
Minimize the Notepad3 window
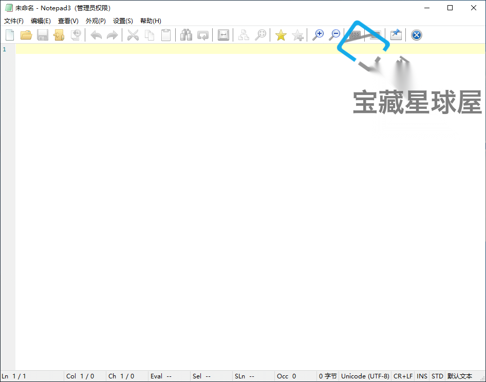[x=427, y=8]
